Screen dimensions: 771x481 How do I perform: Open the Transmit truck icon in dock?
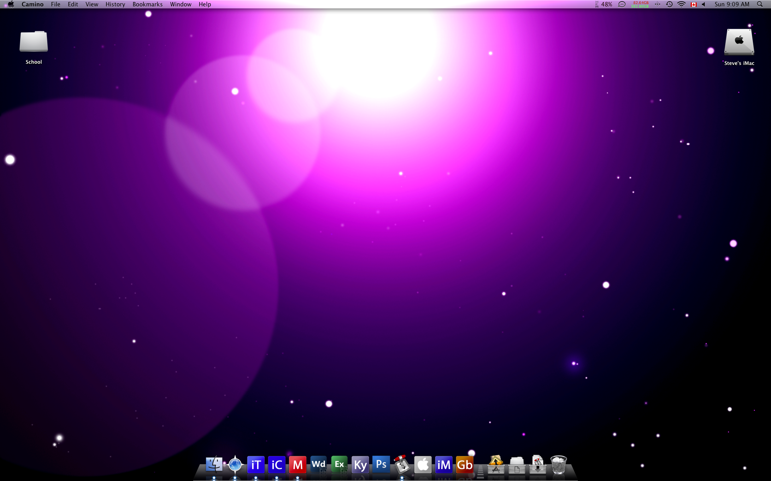click(x=402, y=465)
